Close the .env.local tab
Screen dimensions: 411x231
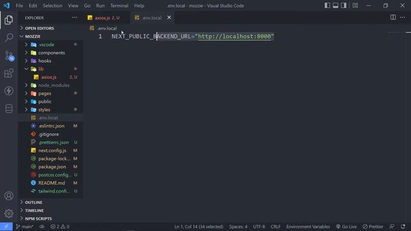coord(169,17)
